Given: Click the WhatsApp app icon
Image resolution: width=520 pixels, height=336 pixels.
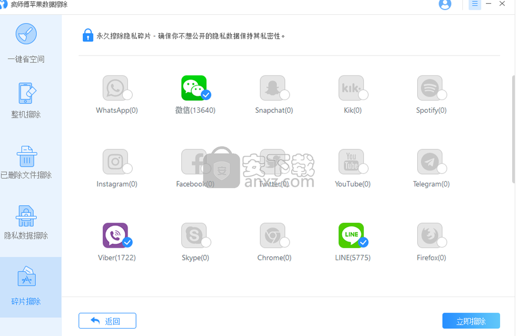Looking at the screenshot, I should [115, 88].
